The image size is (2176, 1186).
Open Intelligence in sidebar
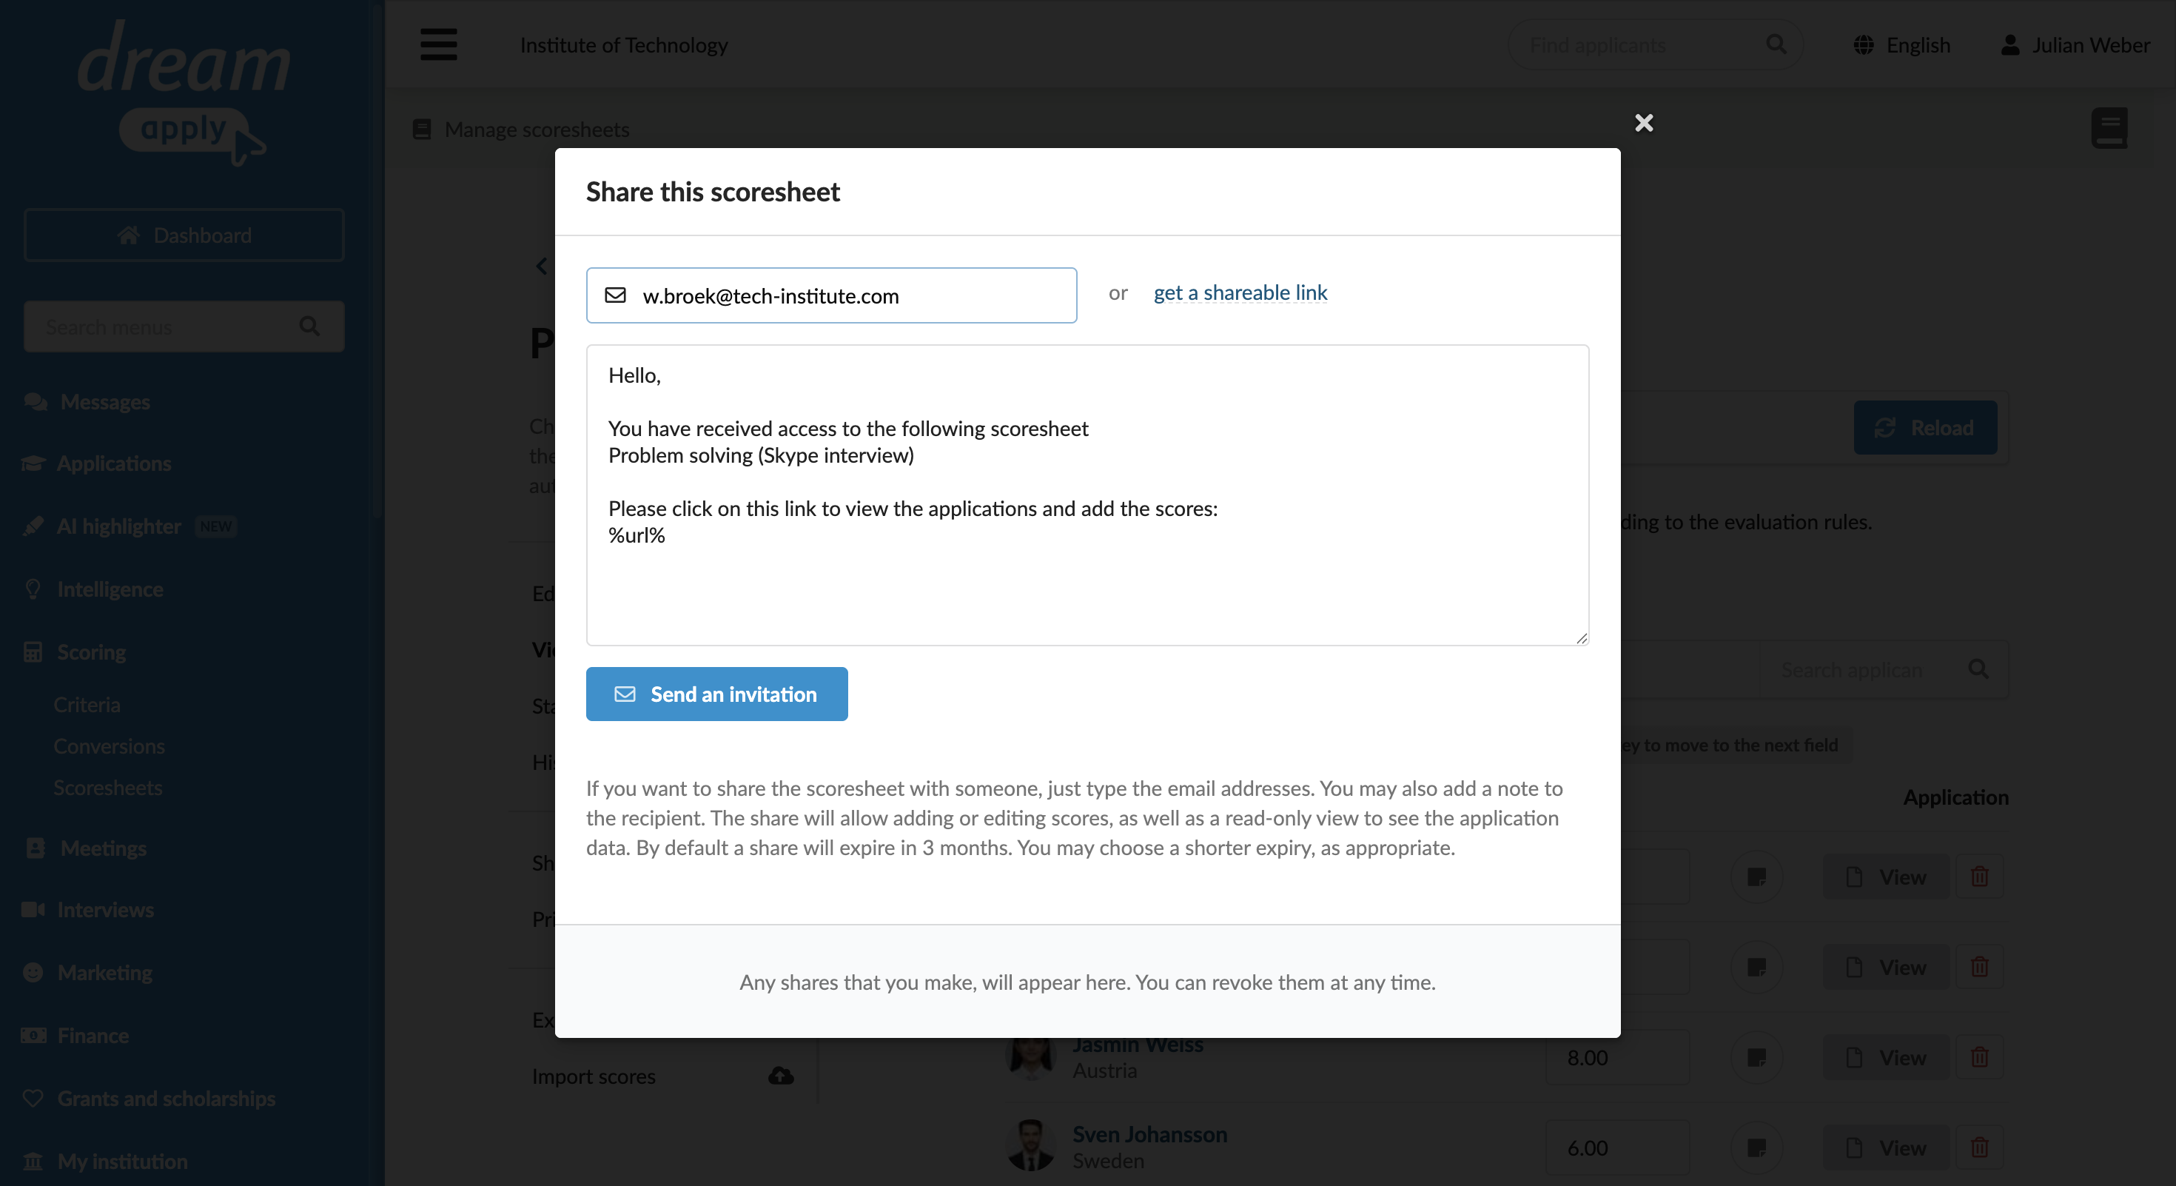click(x=110, y=589)
